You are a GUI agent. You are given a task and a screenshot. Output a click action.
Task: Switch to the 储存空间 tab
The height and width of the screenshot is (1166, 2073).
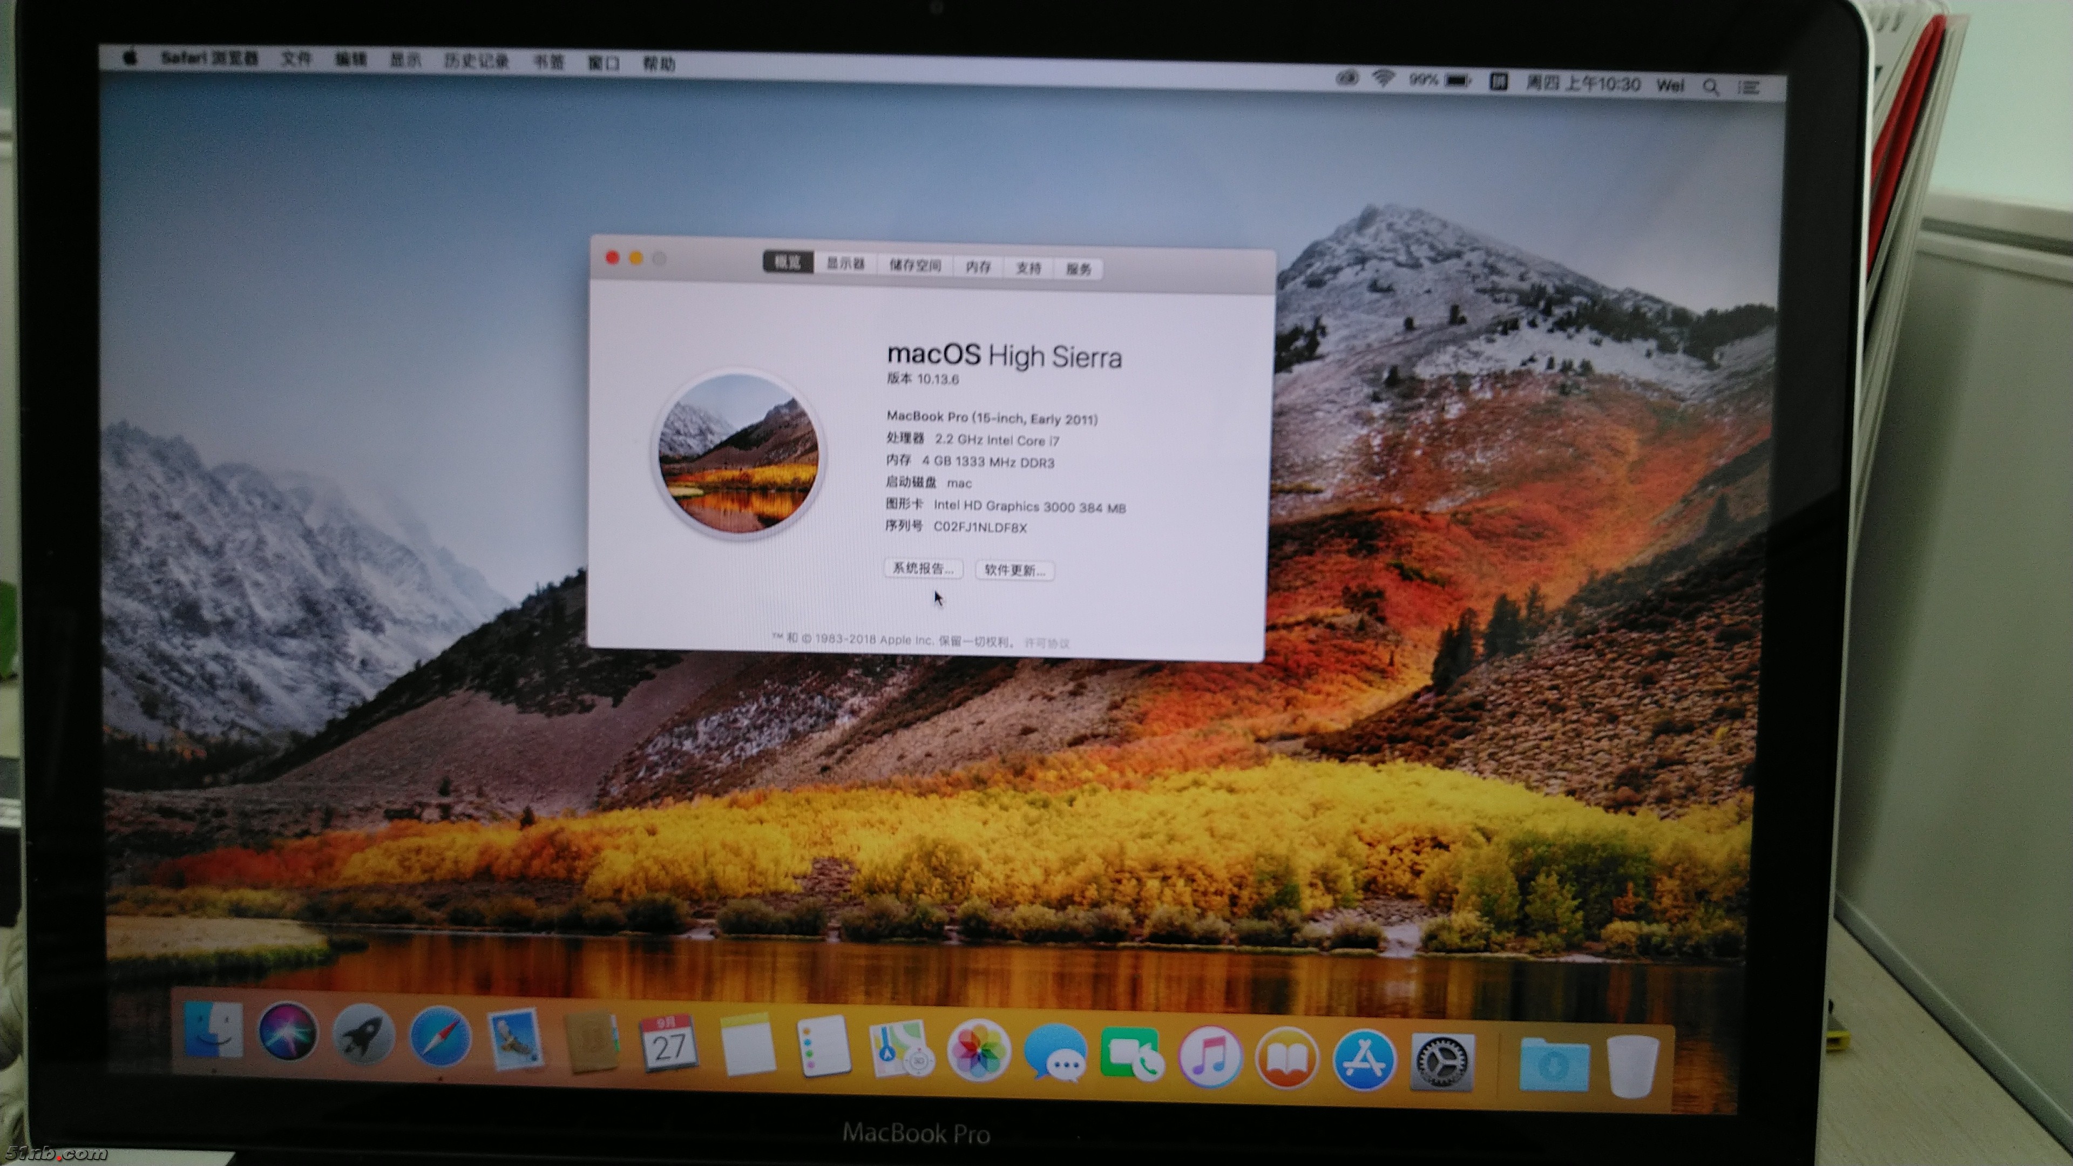pyautogui.click(x=915, y=266)
